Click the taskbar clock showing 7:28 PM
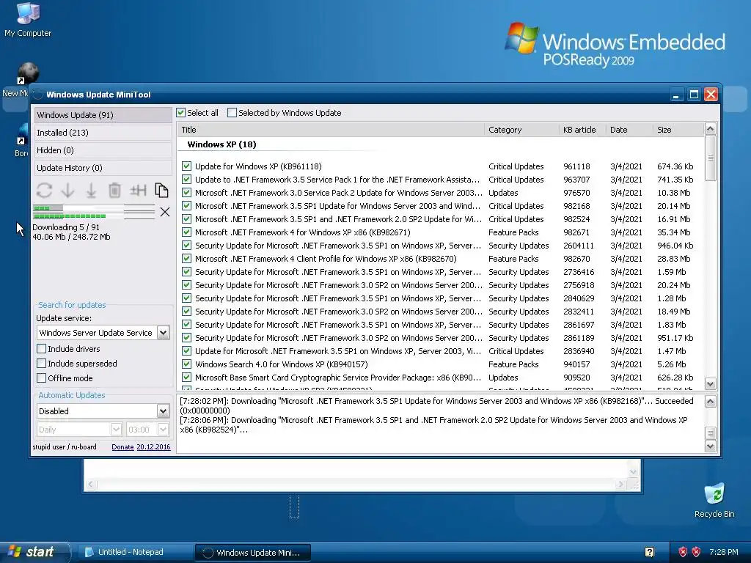 click(x=723, y=552)
